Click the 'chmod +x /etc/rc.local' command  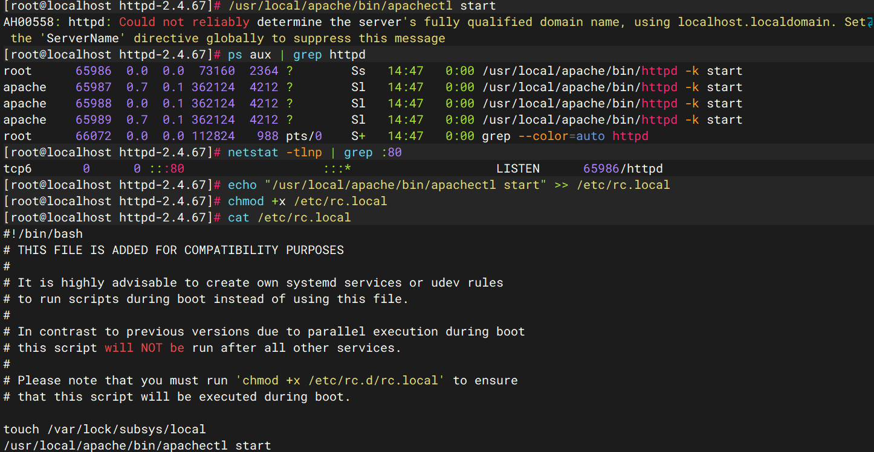(308, 202)
